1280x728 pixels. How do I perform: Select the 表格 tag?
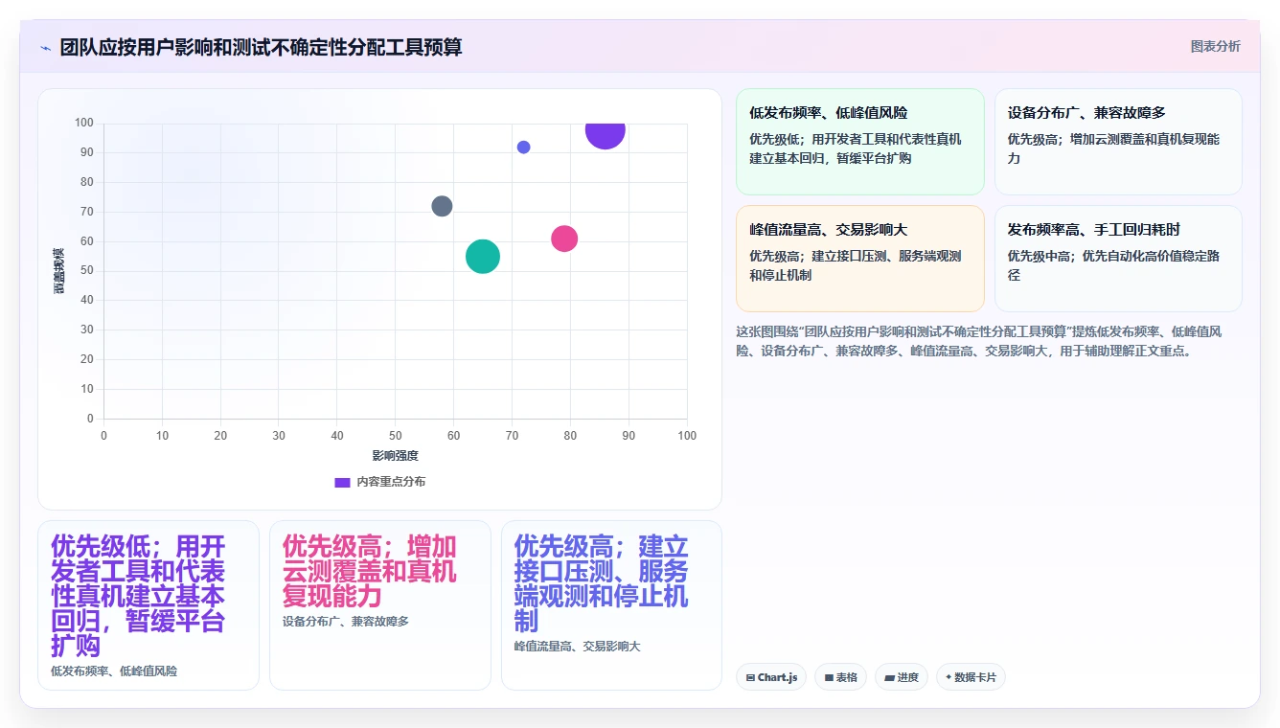coord(840,677)
